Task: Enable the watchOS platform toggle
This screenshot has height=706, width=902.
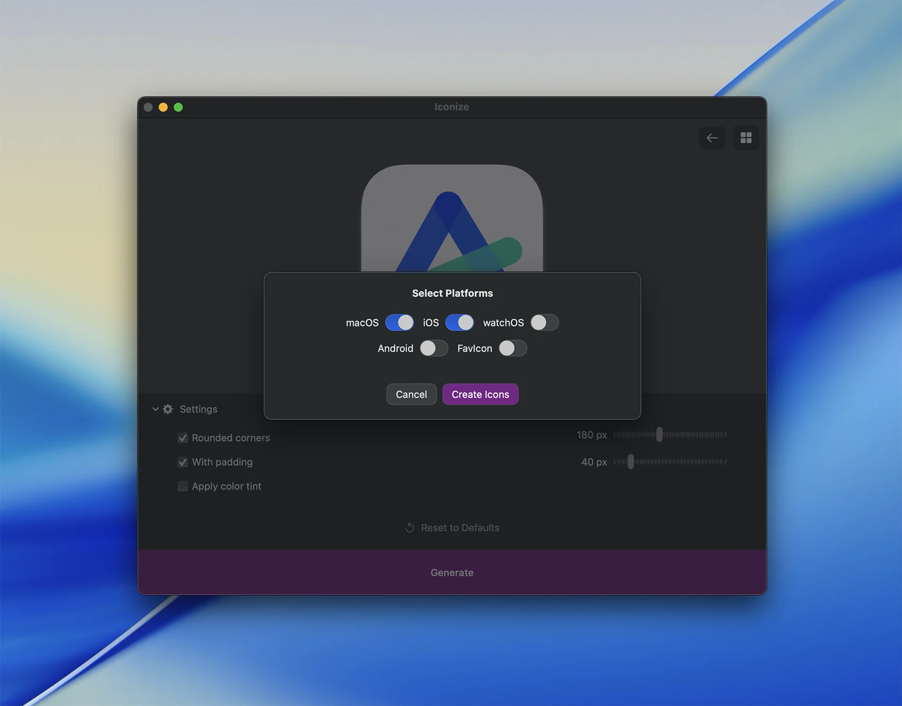Action: coord(544,323)
